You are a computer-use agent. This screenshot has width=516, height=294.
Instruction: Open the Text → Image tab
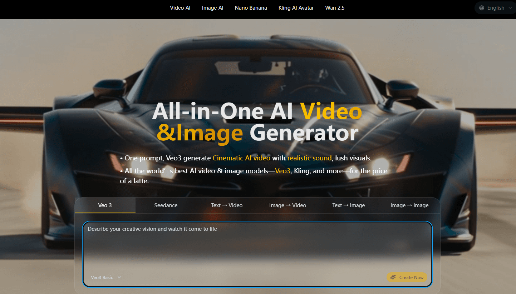tap(348, 205)
